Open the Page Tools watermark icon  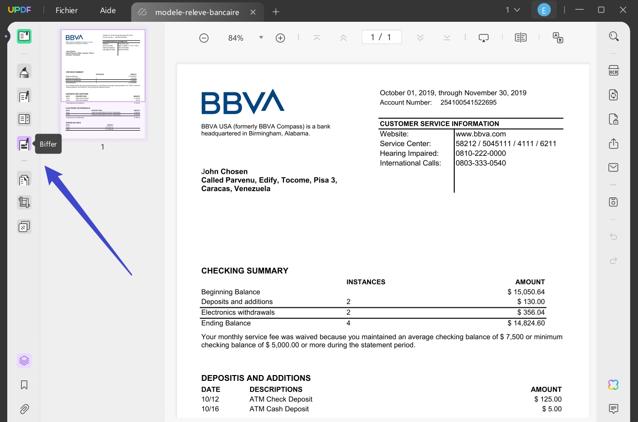click(24, 226)
